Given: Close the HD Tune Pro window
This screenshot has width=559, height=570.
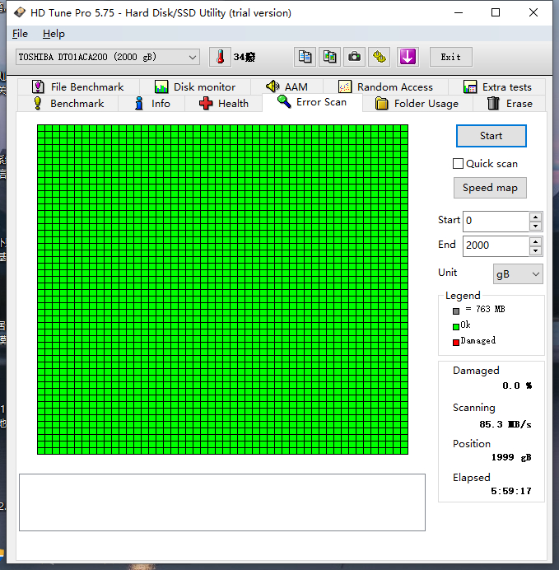Looking at the screenshot, I should click(533, 12).
